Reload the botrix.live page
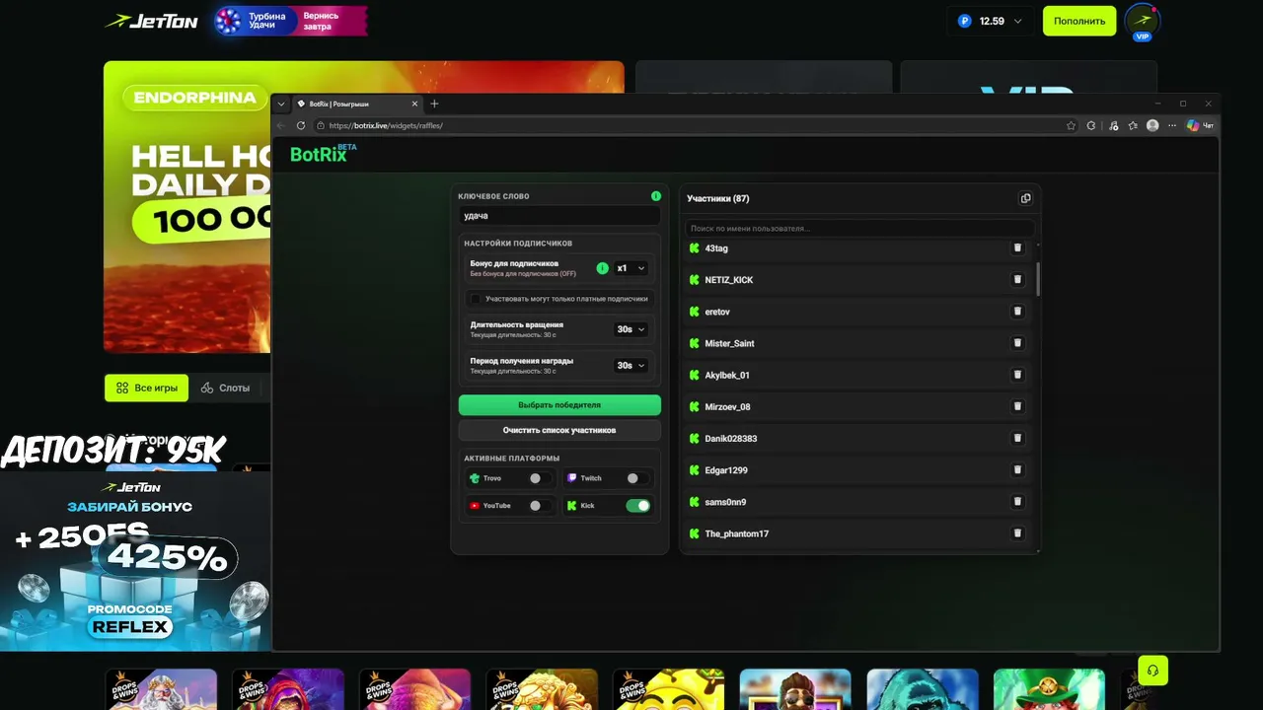This screenshot has height=710, width=1263. pyautogui.click(x=301, y=125)
